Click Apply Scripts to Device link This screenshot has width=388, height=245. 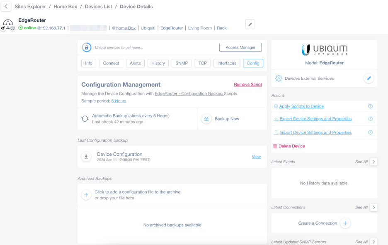pyautogui.click(x=301, y=106)
